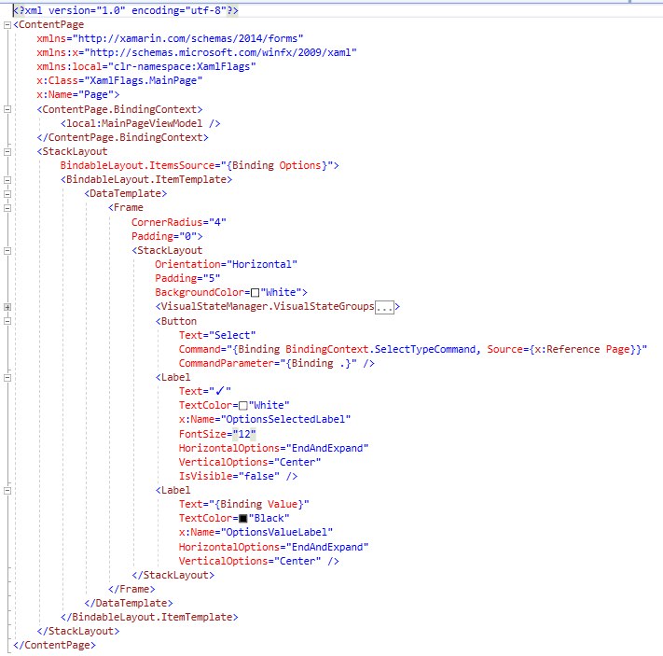Collapse the Label bound to Value

7,491
